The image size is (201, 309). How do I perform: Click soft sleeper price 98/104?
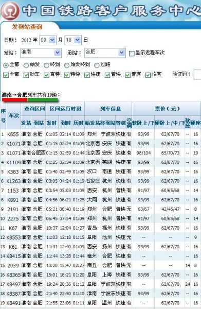click(x=143, y=153)
